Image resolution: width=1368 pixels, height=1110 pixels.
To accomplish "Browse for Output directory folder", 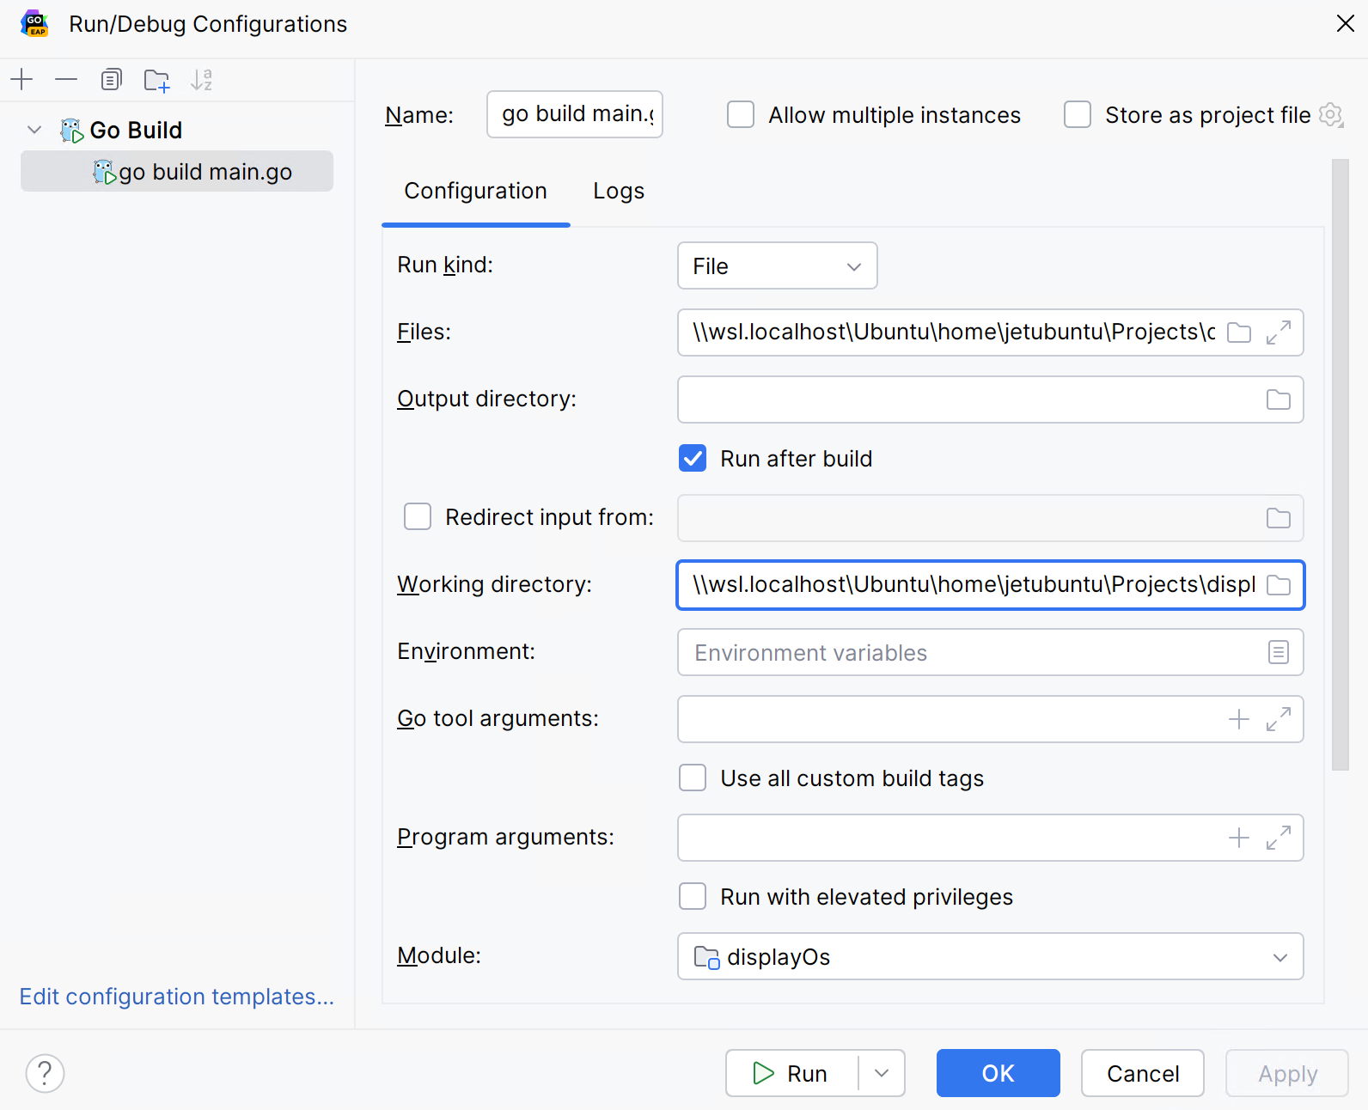I will coord(1278,399).
